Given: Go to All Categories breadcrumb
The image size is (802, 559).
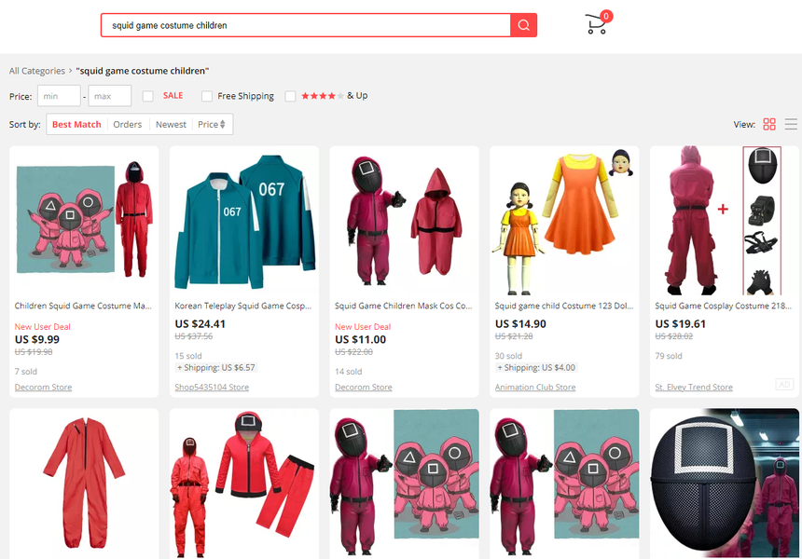Looking at the screenshot, I should tap(36, 71).
